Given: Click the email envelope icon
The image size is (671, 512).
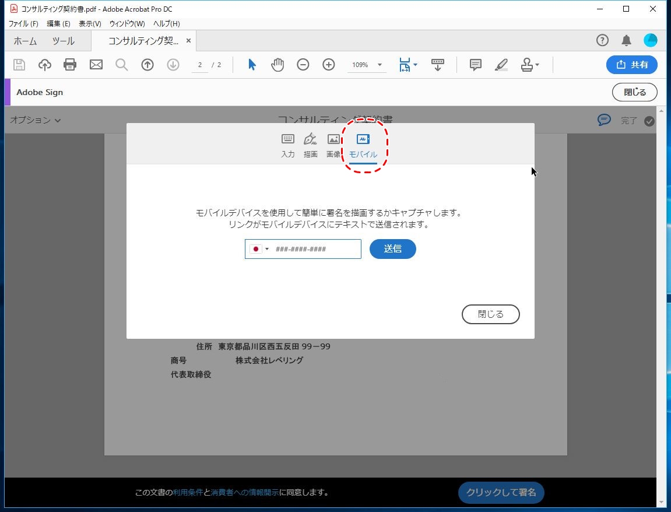Looking at the screenshot, I should [x=96, y=65].
